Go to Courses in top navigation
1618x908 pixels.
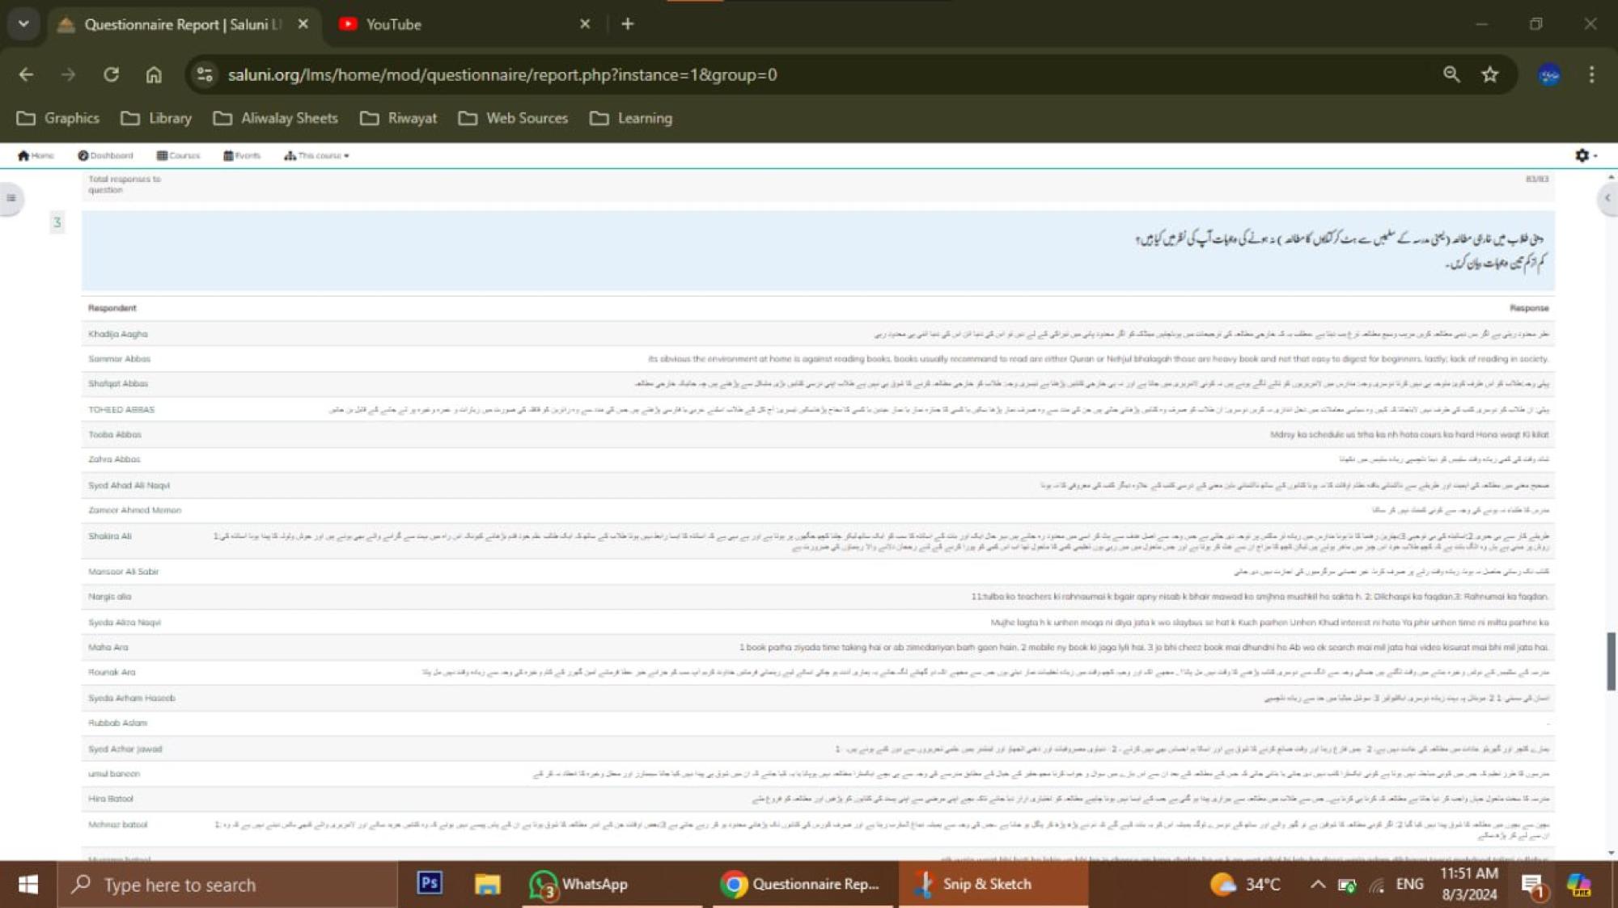(179, 155)
